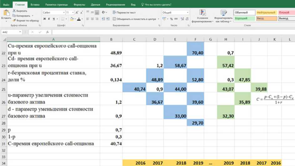Toggle Перенести текст wrap text
This screenshot has width=295, height=166.
pos(124,13)
